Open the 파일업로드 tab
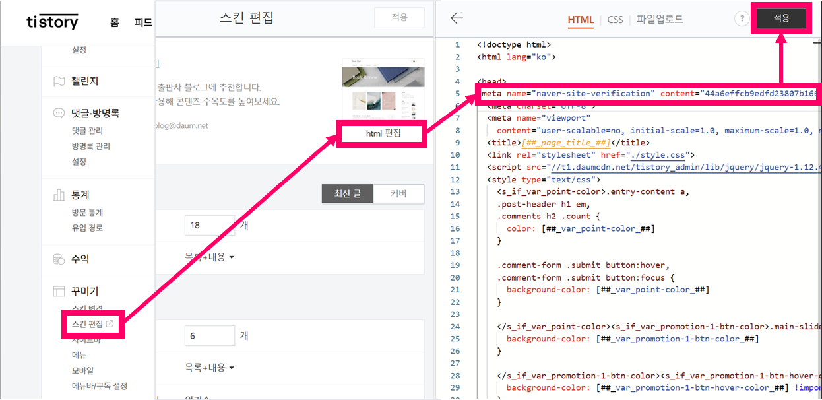Viewport: 822px width, 400px height. pos(660,19)
